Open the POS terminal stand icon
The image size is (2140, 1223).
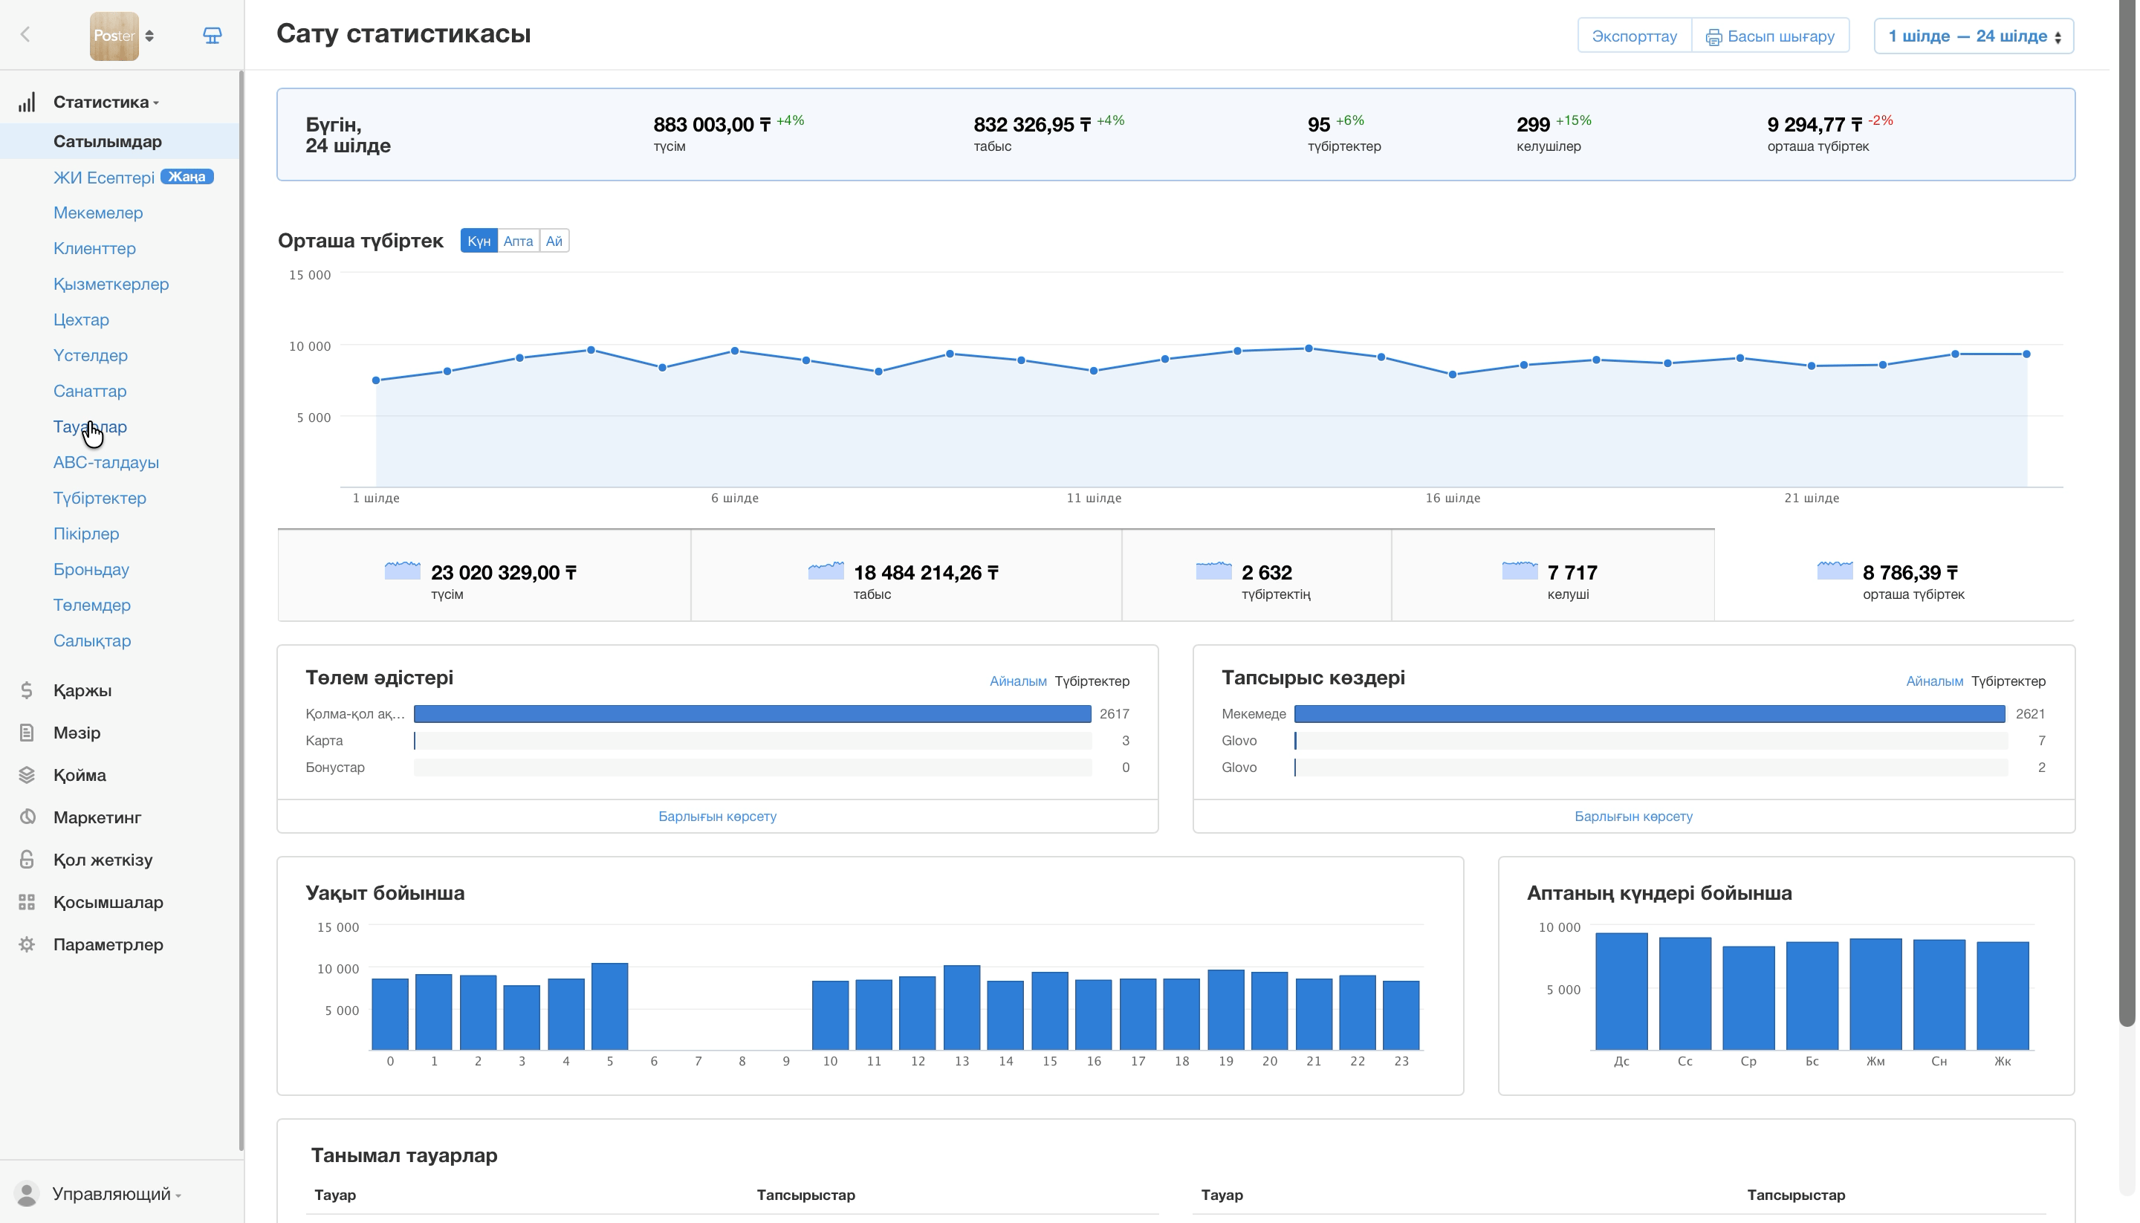click(213, 35)
